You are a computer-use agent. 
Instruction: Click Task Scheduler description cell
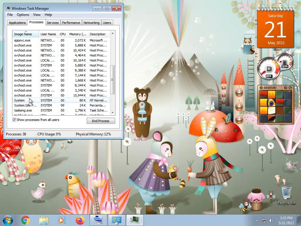[98, 110]
